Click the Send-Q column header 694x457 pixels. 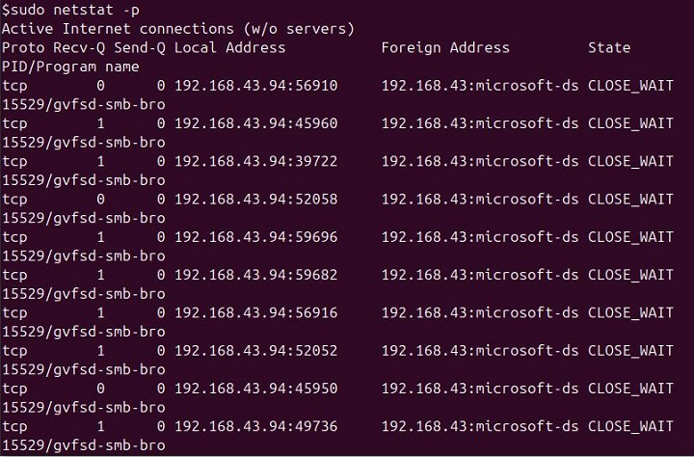[142, 47]
